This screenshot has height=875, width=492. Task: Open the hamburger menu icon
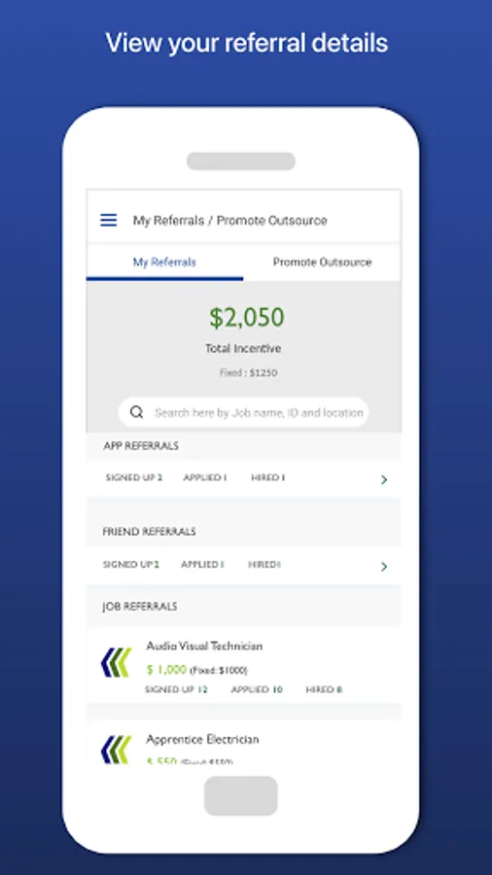[x=108, y=220]
